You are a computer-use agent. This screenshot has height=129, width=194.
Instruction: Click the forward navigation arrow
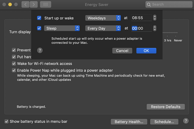(34, 4)
